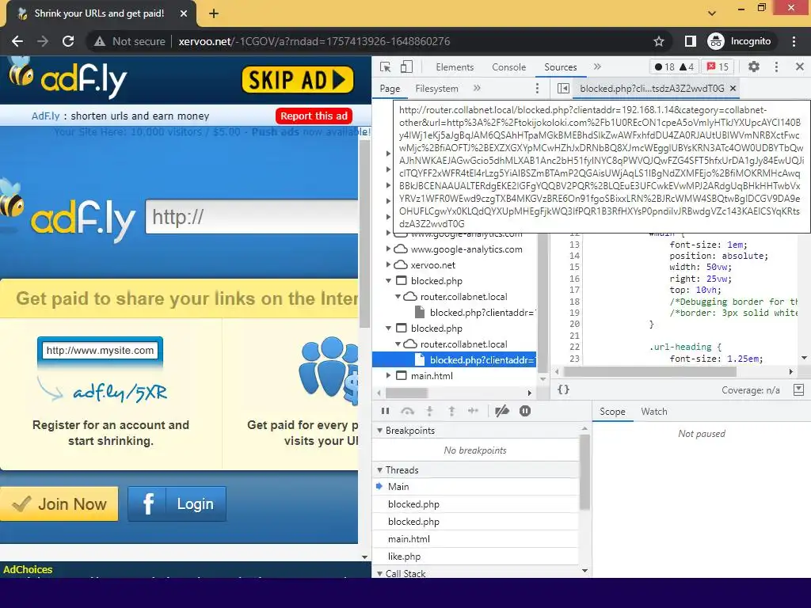Select the Page navigator tab
Viewport: 811px width, 608px height.
tap(390, 89)
